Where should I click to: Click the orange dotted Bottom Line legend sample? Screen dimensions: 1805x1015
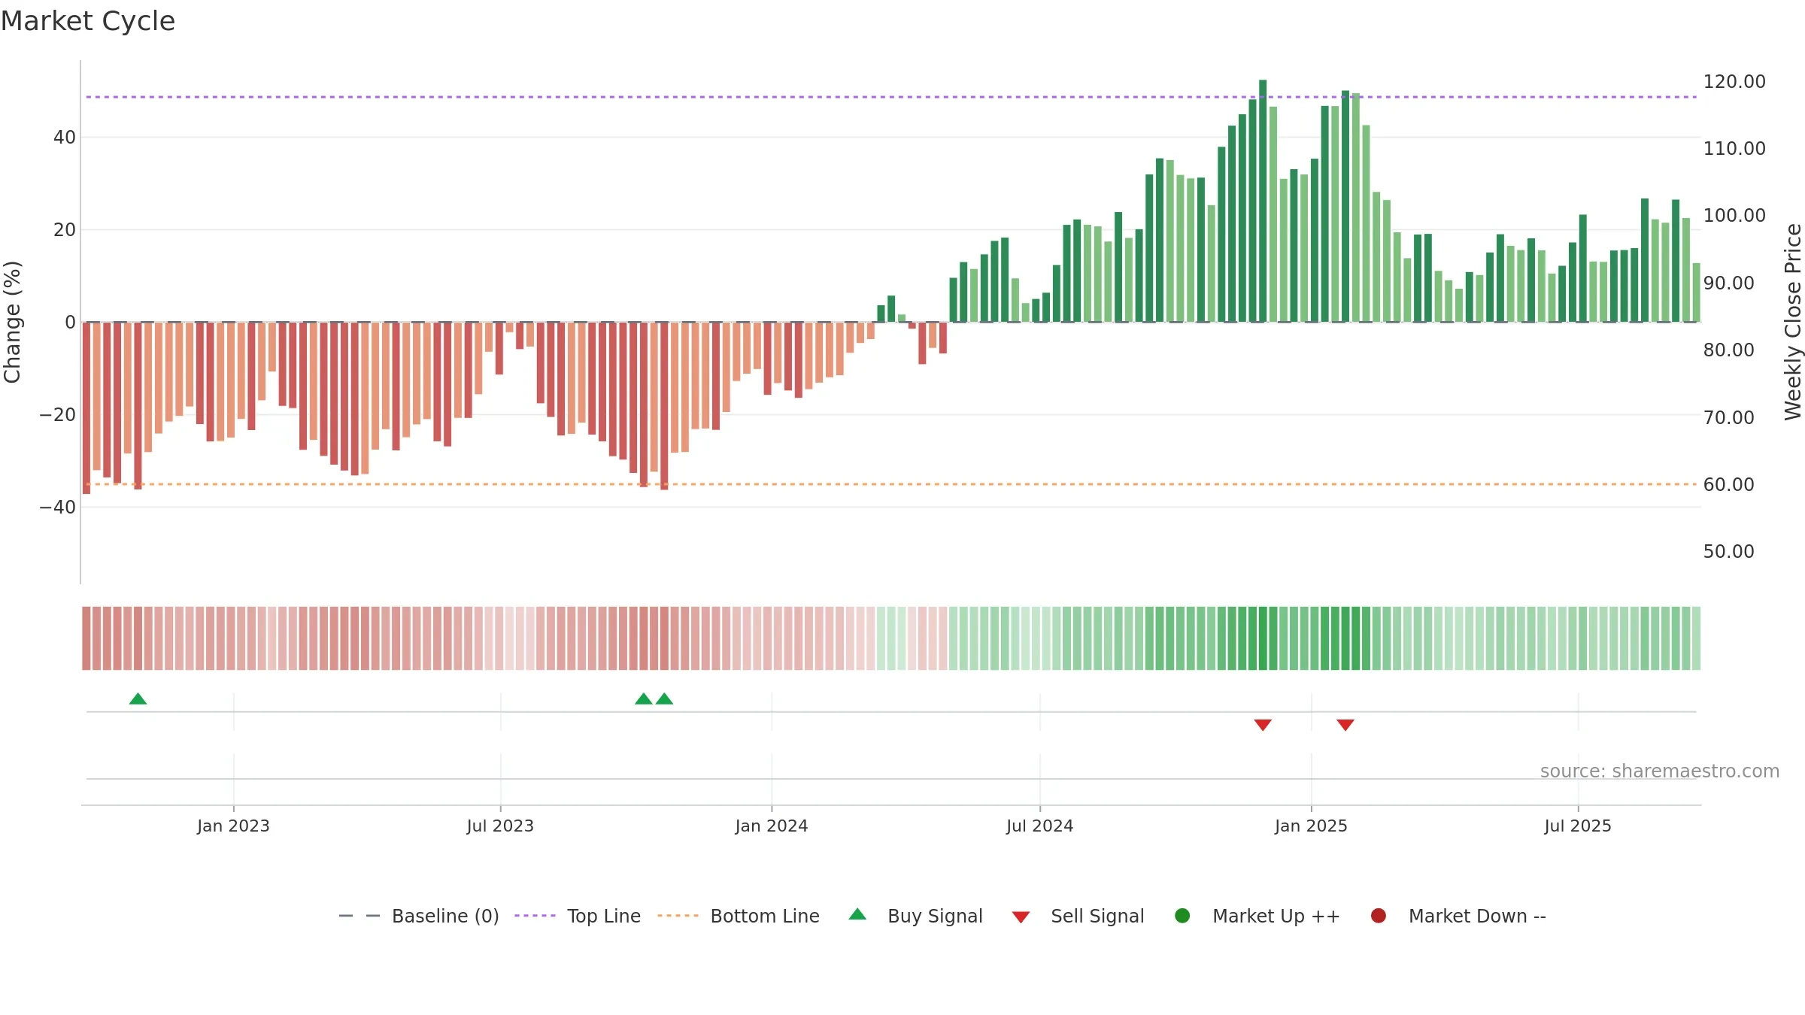678,916
